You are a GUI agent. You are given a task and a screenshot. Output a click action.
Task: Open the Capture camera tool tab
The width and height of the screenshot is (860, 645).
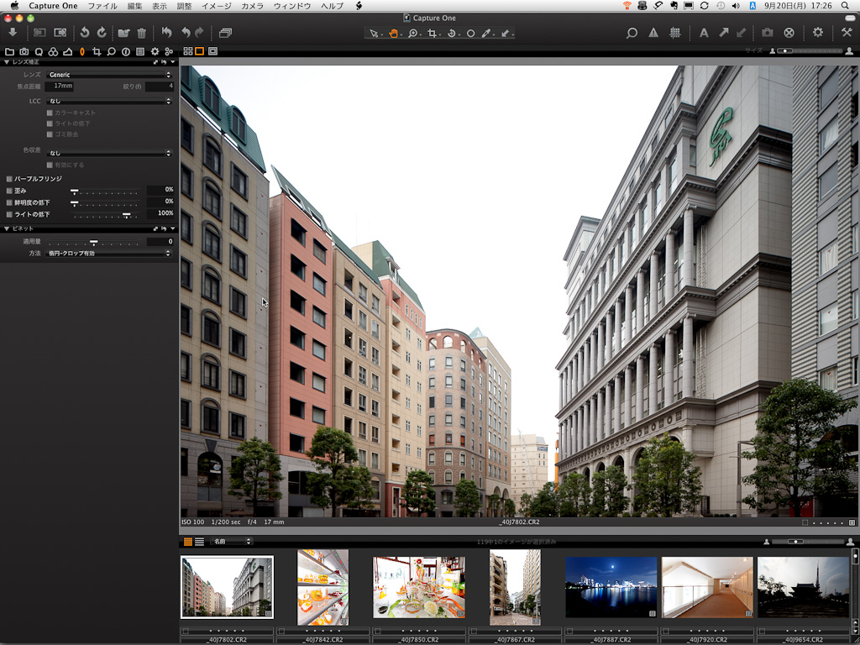24,52
